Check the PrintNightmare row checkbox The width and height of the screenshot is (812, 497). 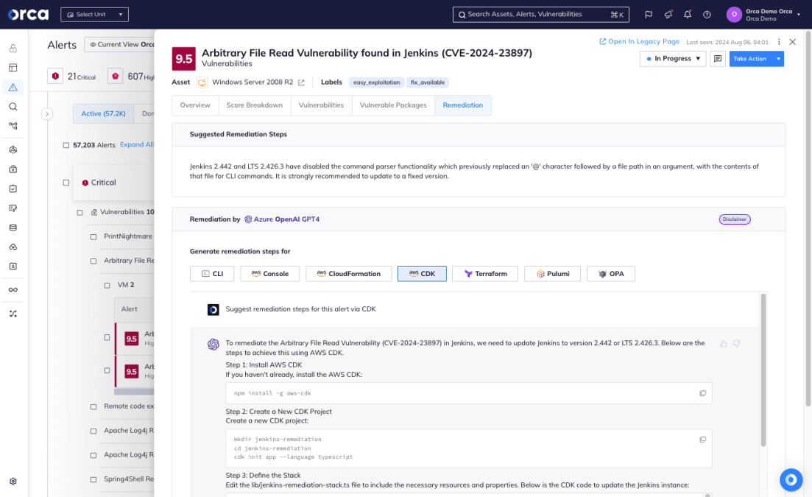[x=93, y=236]
